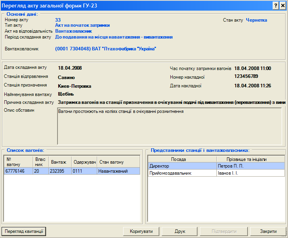
Task: Click the Вагони простоюють description text
Action: 121,111
